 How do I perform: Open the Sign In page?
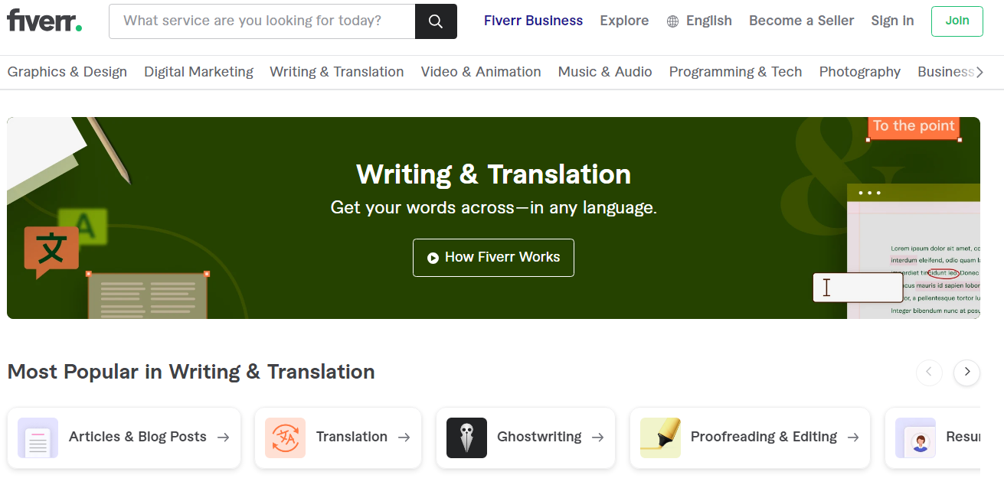(891, 21)
